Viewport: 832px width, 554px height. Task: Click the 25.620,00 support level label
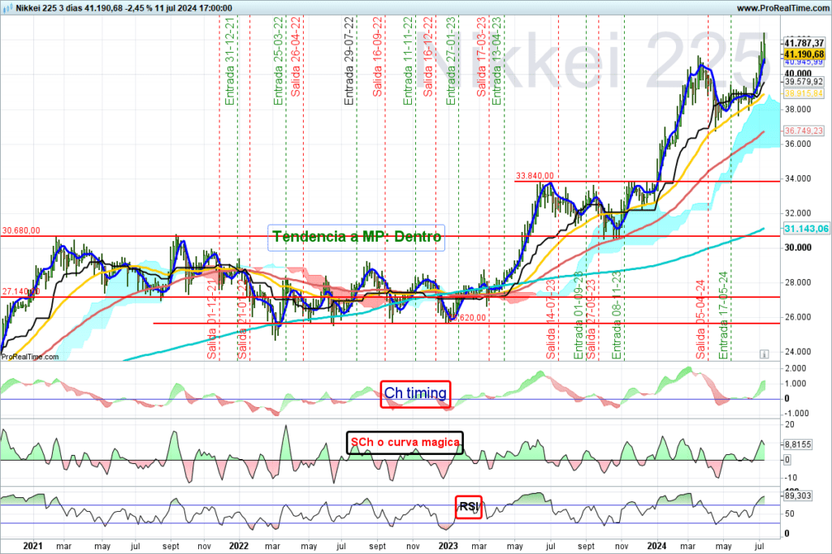[468, 318]
